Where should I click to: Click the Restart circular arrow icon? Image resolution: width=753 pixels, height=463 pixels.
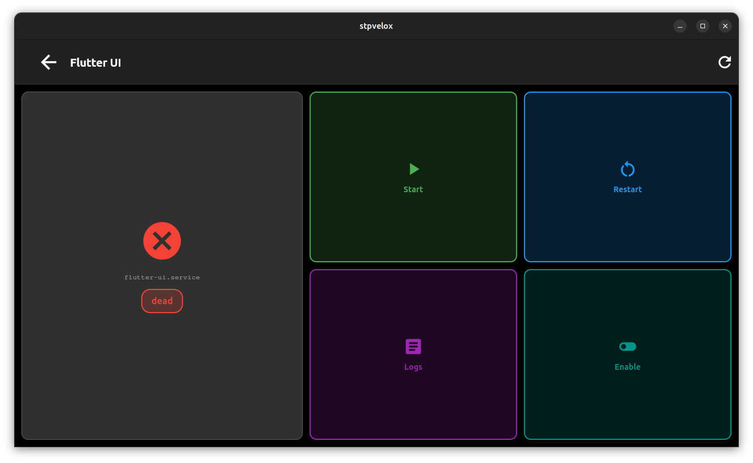[x=627, y=168]
